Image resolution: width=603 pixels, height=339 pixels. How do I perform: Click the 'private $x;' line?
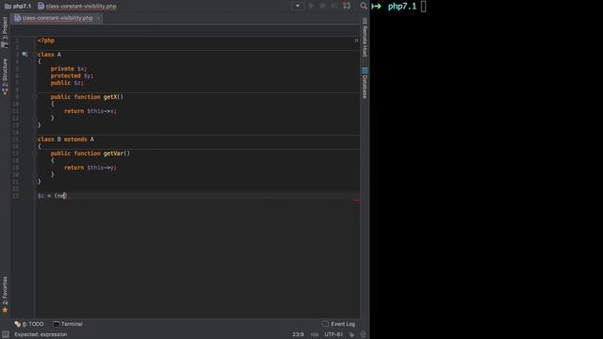tap(69, 69)
